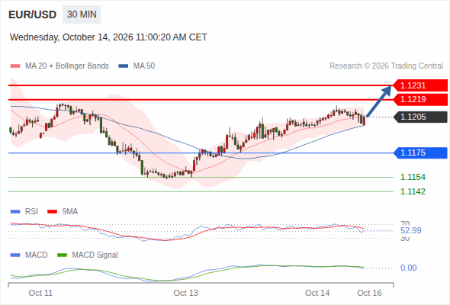Click the Oct 16 date axis label

click(x=369, y=293)
